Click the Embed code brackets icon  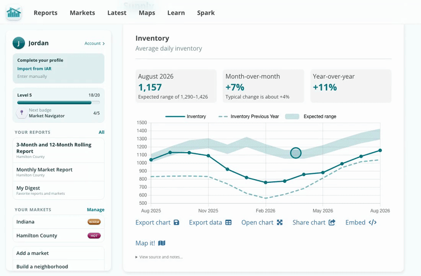coord(373,222)
